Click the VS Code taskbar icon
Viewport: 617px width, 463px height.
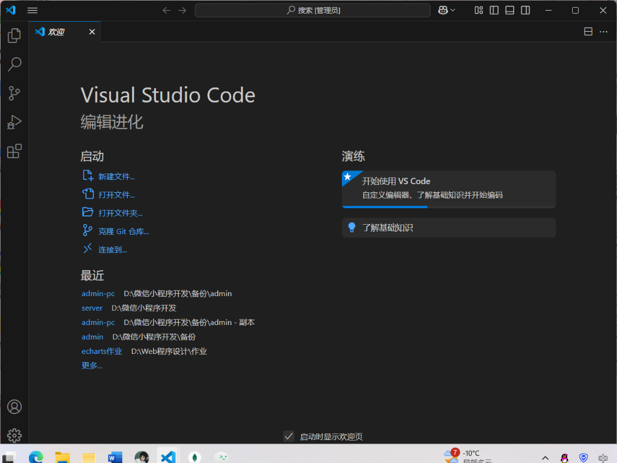click(x=168, y=457)
